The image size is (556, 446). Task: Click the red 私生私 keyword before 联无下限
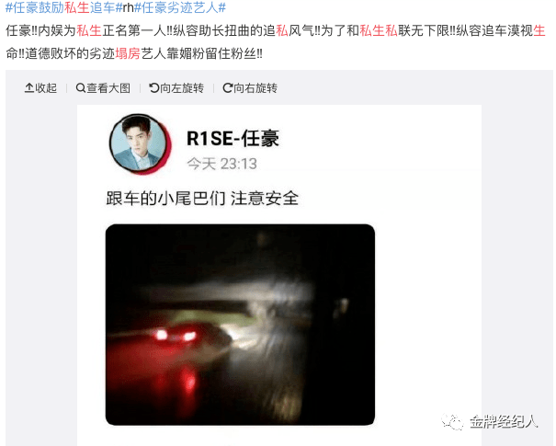(379, 31)
